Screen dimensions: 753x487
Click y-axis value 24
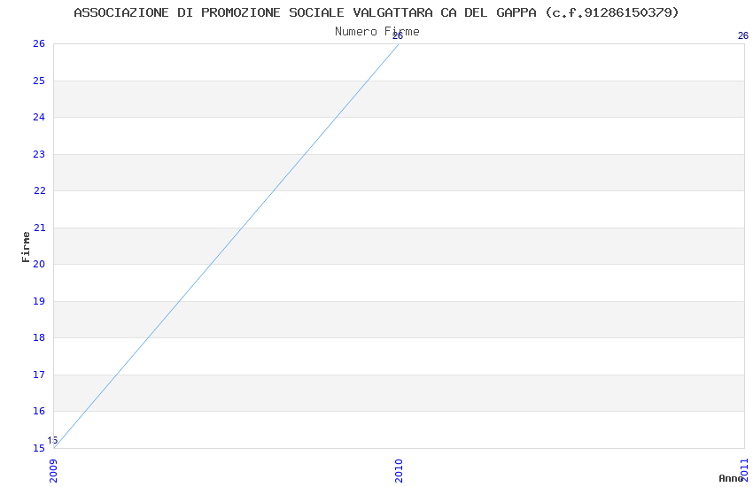[x=39, y=117]
